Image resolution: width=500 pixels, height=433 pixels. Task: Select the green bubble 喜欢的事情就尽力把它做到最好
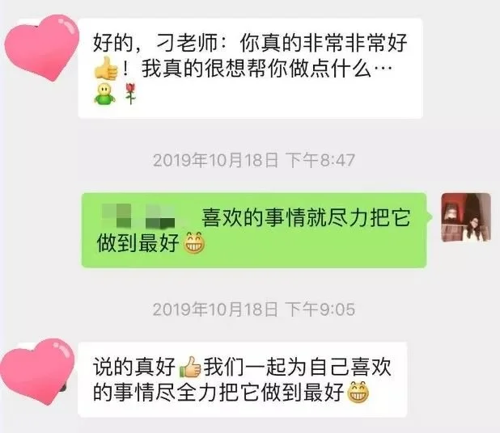click(x=254, y=230)
